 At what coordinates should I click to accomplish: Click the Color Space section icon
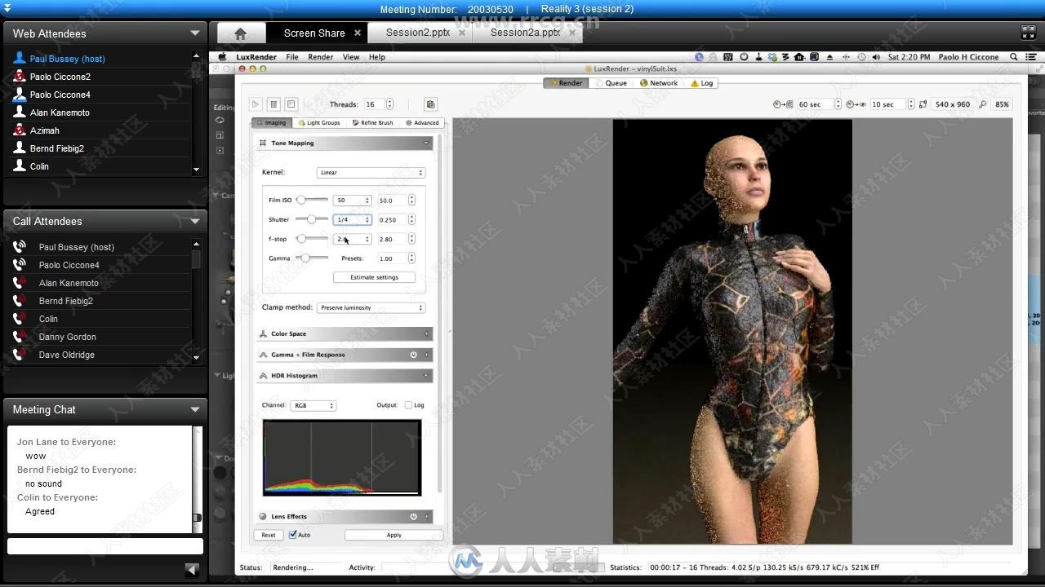pos(263,333)
